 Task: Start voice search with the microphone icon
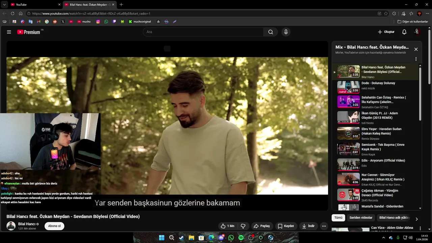tap(286, 32)
